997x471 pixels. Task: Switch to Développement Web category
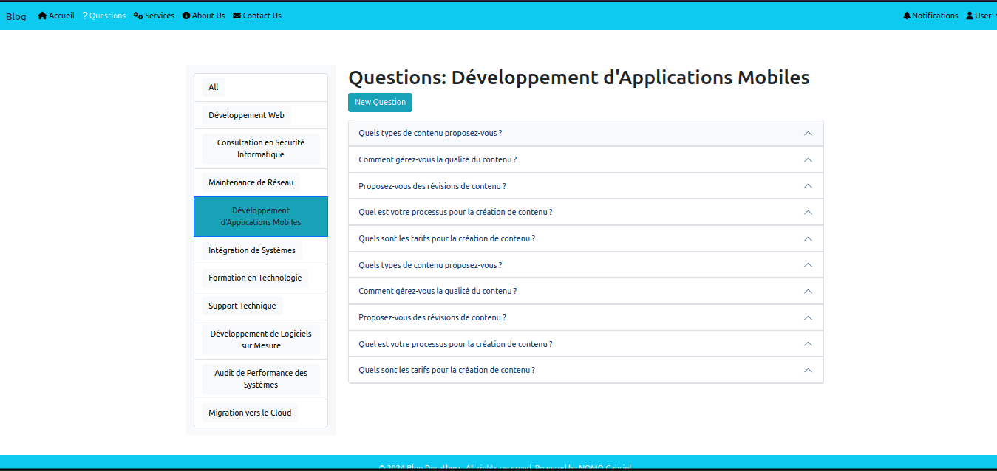[x=246, y=115]
